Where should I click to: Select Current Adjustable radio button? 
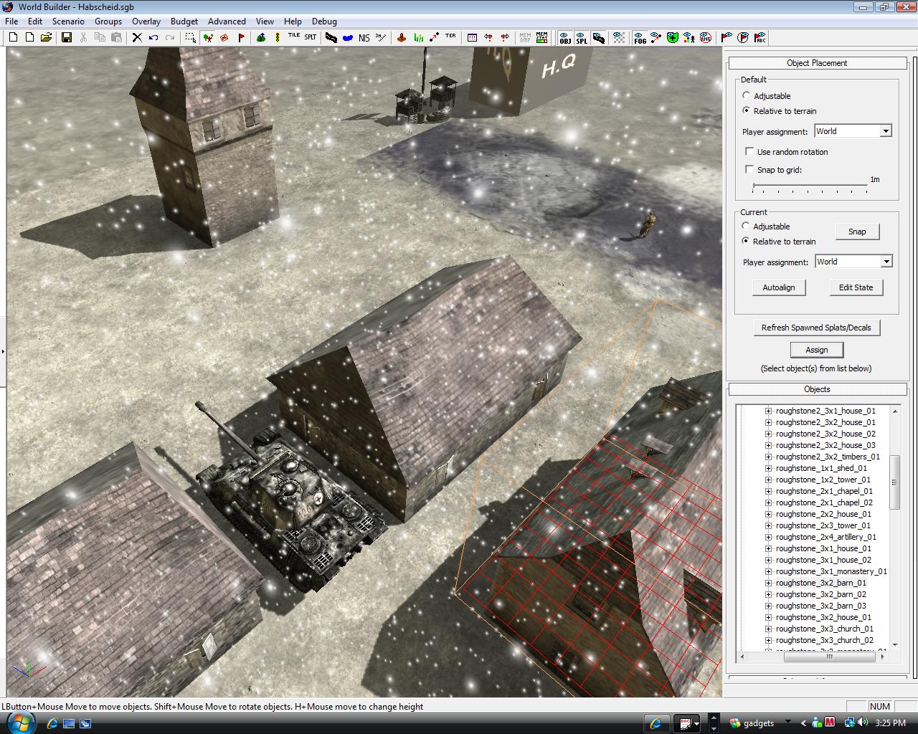[x=746, y=226]
